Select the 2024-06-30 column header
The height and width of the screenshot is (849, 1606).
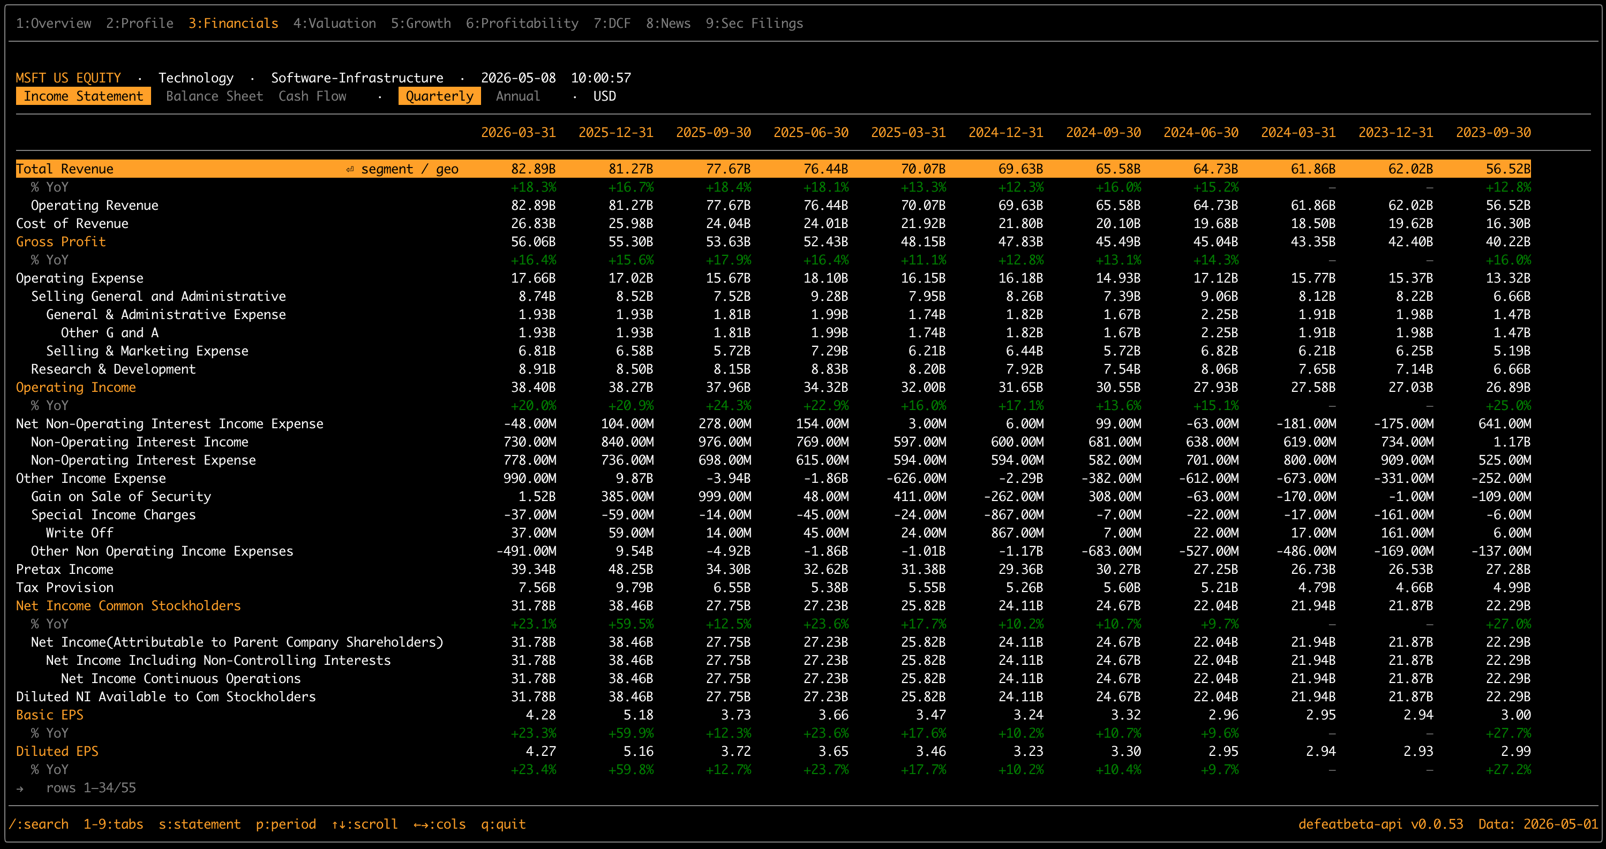pyautogui.click(x=1201, y=132)
